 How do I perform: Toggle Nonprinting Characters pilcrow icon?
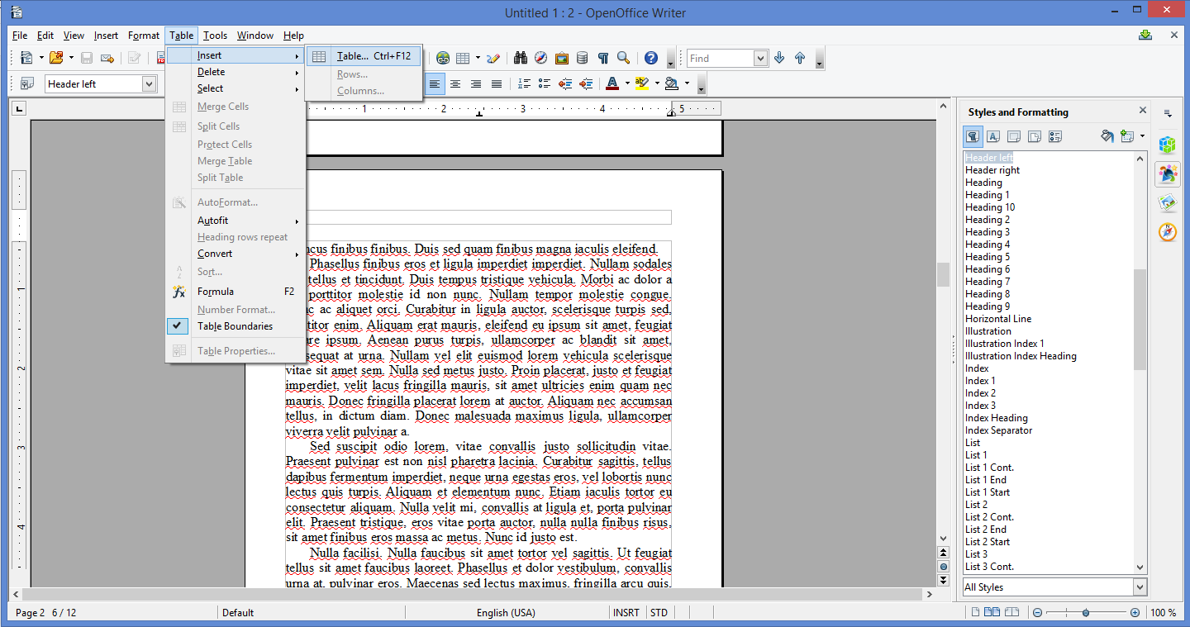(603, 58)
